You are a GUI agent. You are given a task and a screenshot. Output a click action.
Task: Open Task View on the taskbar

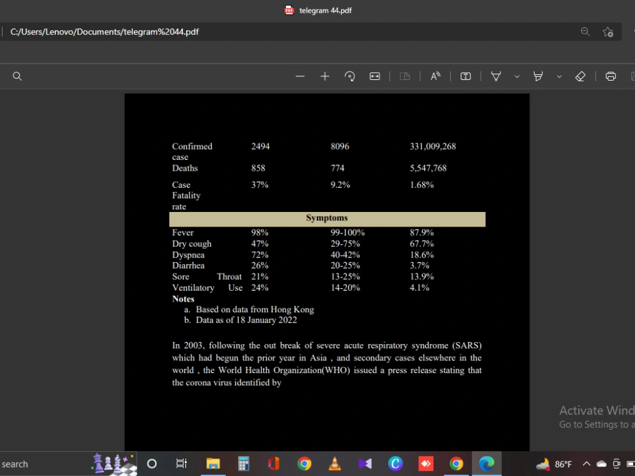click(x=182, y=464)
